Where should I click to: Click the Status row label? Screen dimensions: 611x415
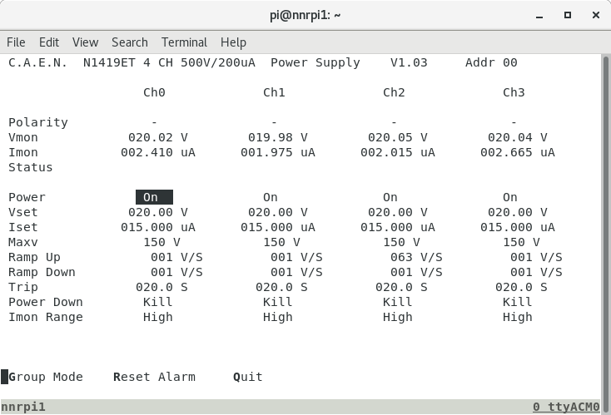click(x=31, y=167)
